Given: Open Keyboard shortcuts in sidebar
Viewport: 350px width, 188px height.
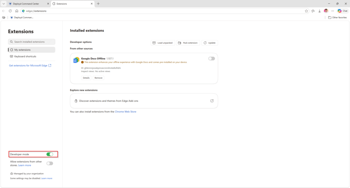Looking at the screenshot, I should tap(32, 56).
